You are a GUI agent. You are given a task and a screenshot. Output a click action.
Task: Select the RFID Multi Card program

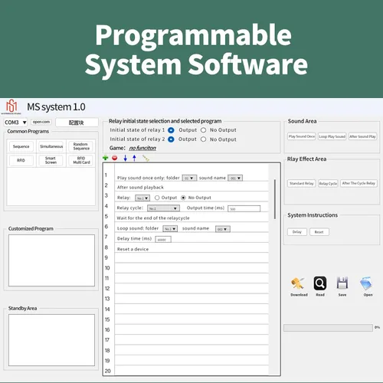81,160
